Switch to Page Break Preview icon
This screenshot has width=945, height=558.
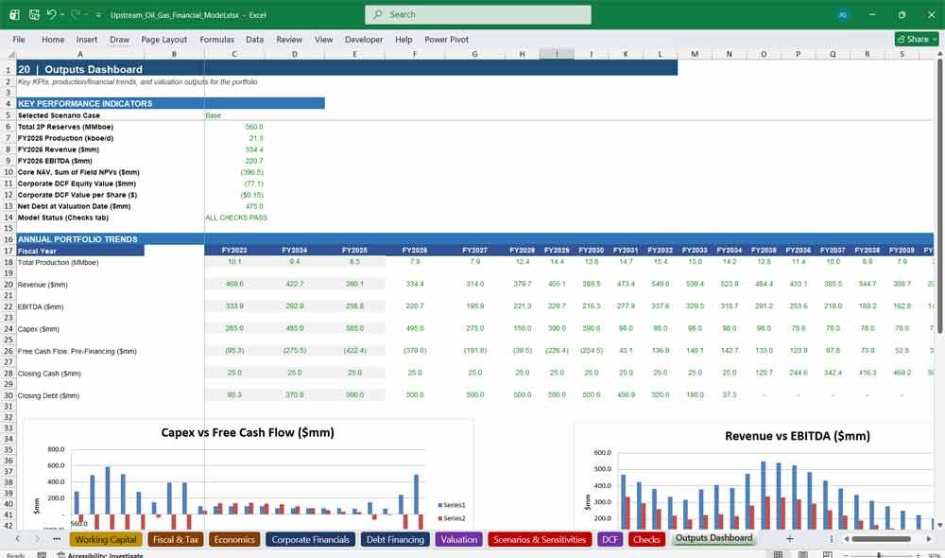tap(828, 554)
